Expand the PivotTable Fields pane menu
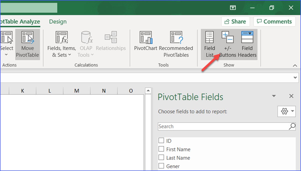 [x=274, y=96]
